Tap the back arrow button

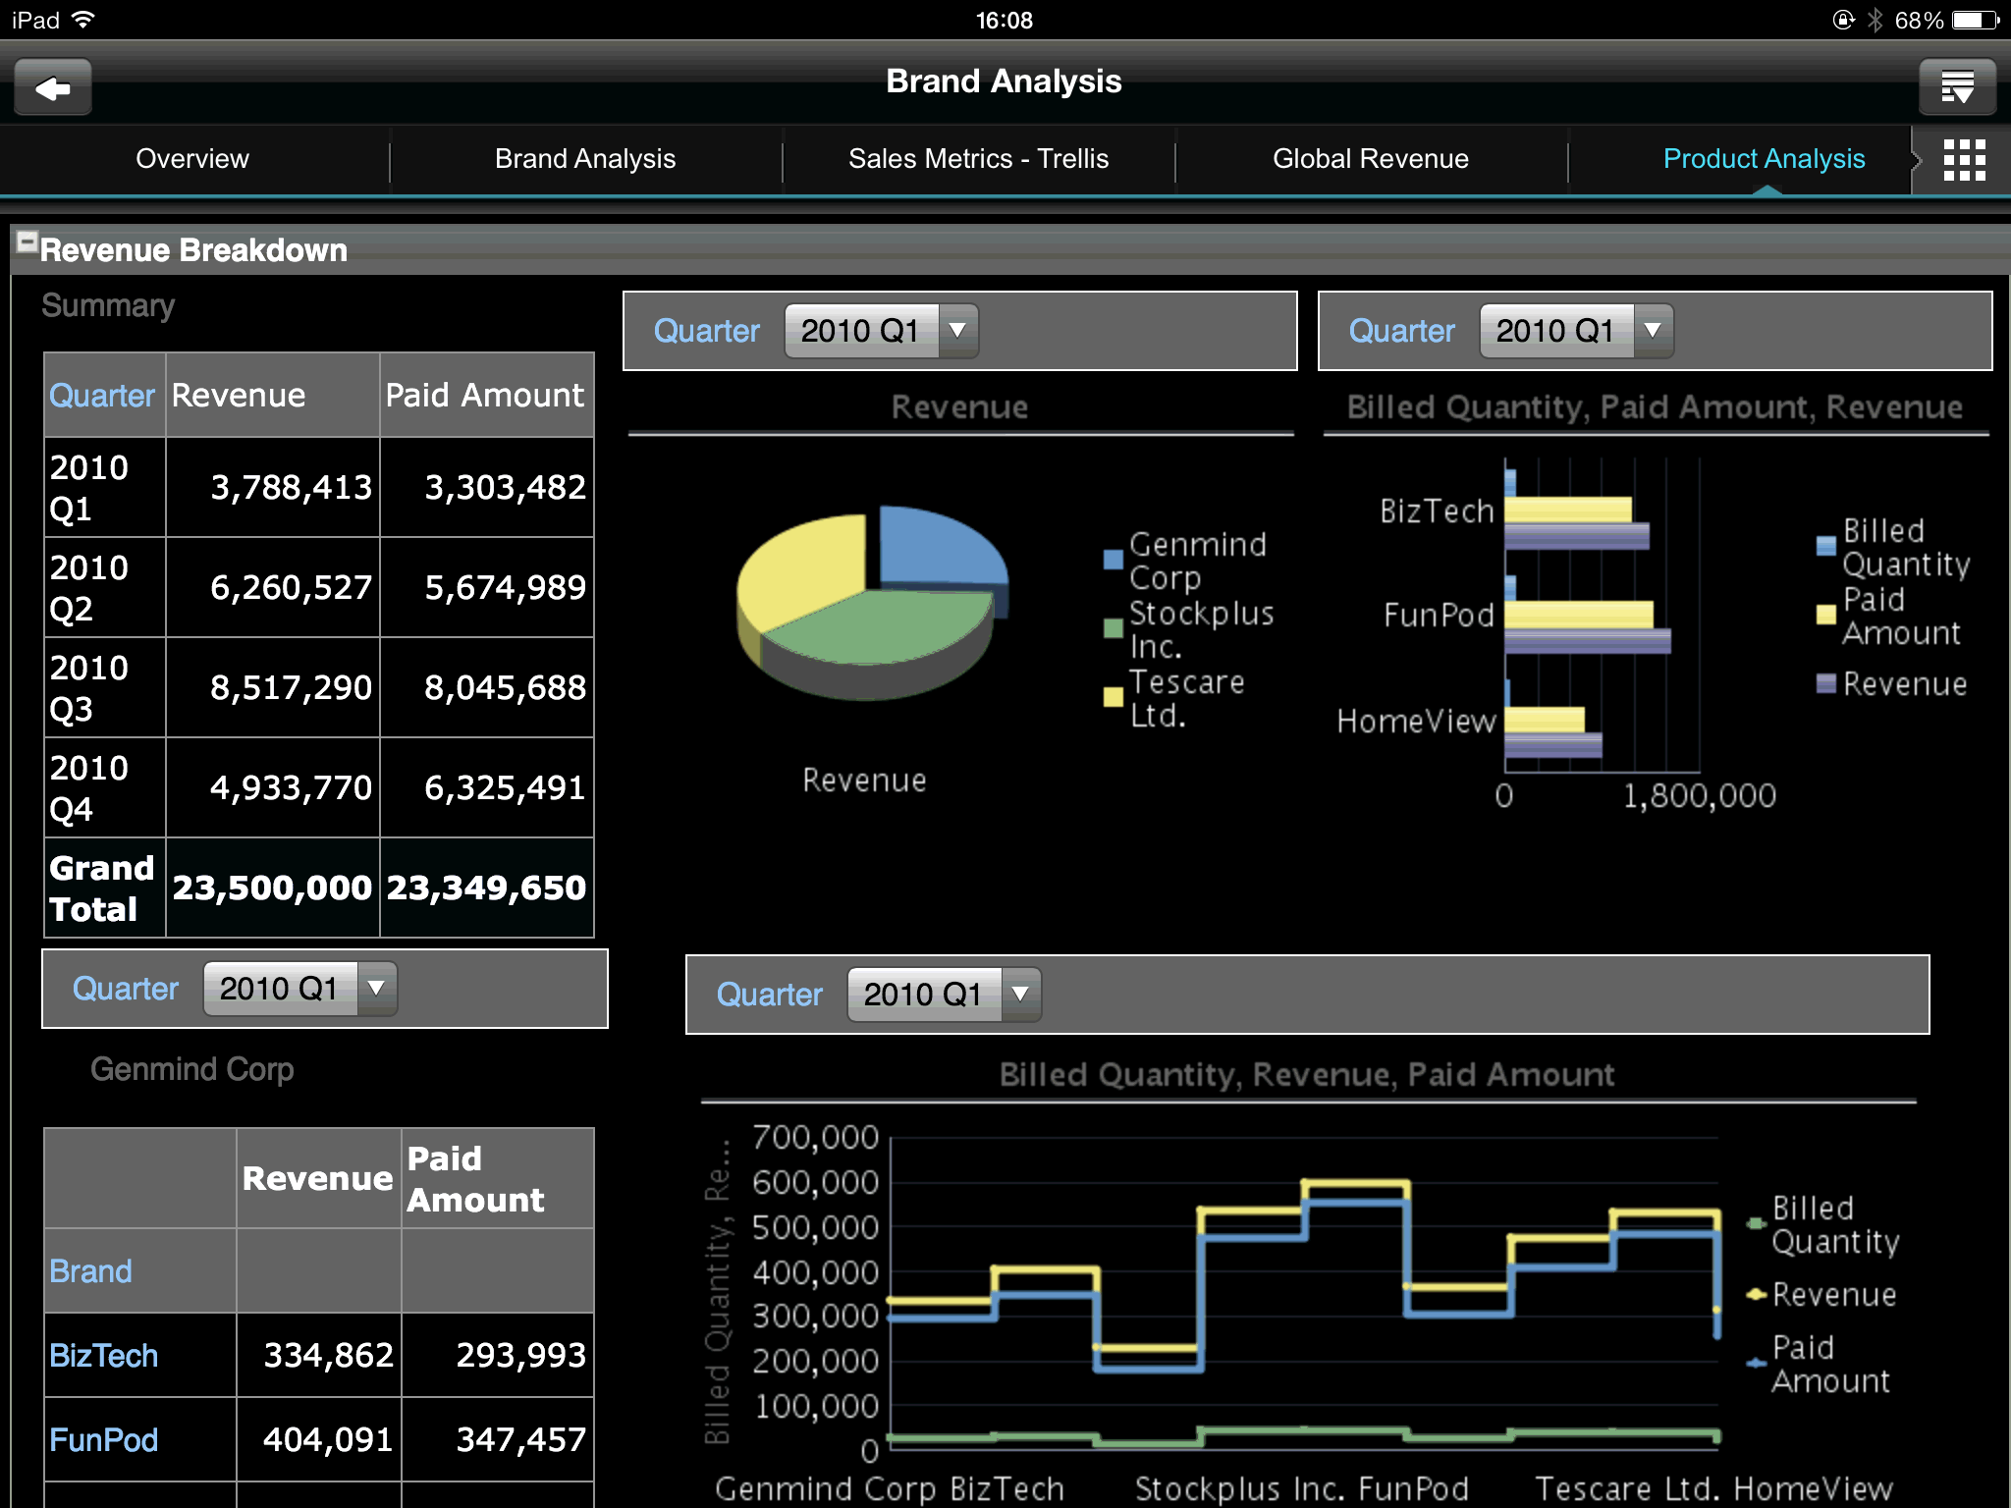coord(53,88)
